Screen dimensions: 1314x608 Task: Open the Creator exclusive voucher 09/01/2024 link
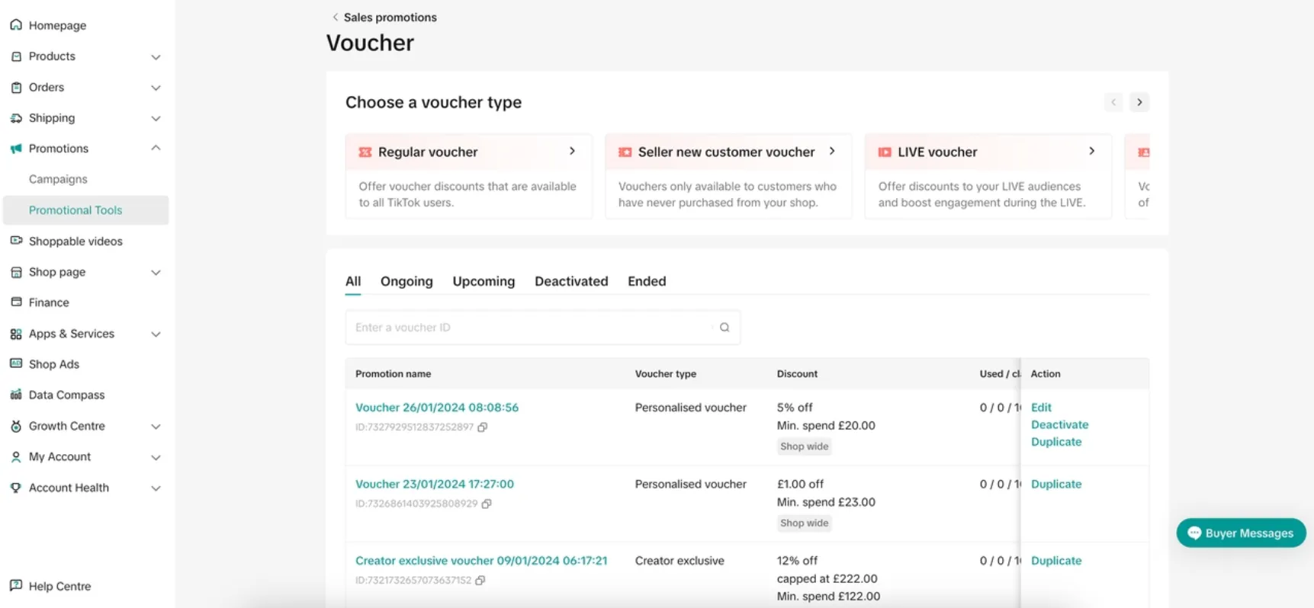coord(481,561)
